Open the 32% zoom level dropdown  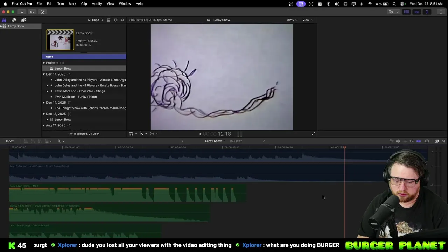pyautogui.click(x=292, y=20)
